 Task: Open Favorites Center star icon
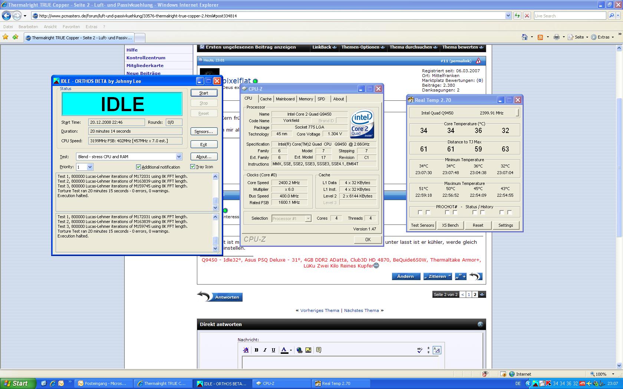point(6,37)
